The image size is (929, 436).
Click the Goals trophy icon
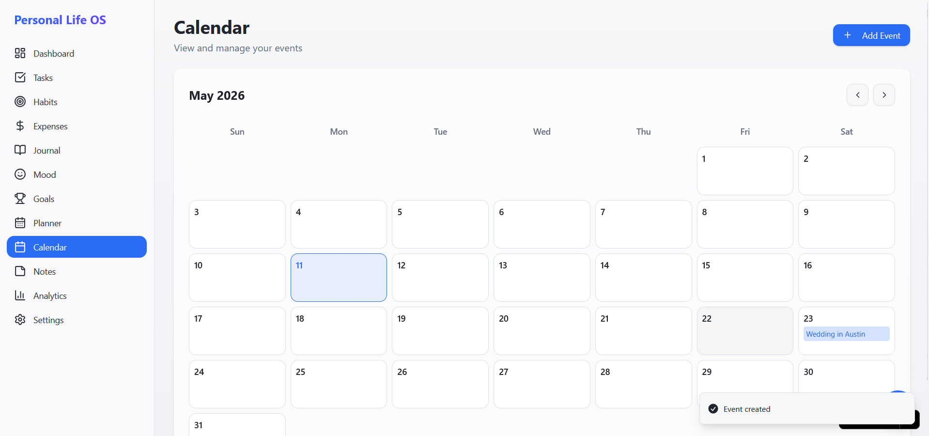pos(20,199)
